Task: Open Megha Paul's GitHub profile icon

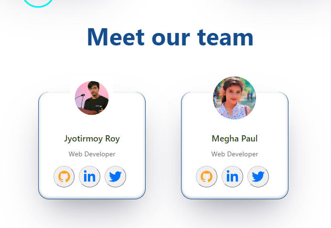Action: 206,176
